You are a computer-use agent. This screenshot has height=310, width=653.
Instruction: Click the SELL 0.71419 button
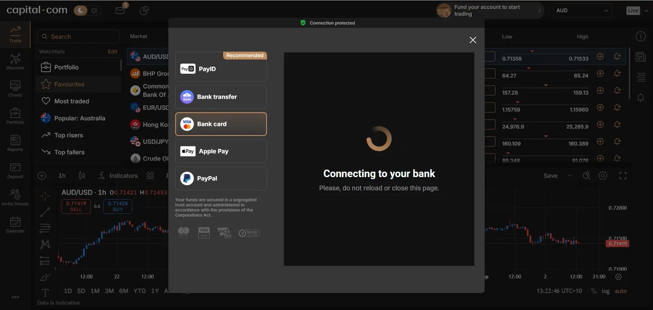click(x=76, y=206)
